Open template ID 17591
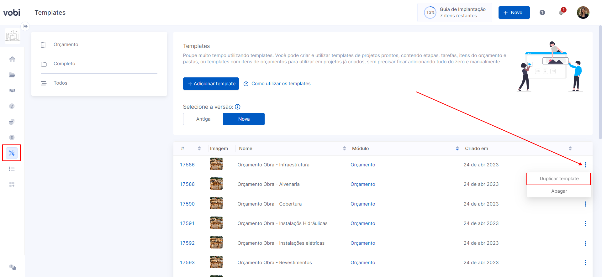This screenshot has width=602, height=277. coord(187,223)
